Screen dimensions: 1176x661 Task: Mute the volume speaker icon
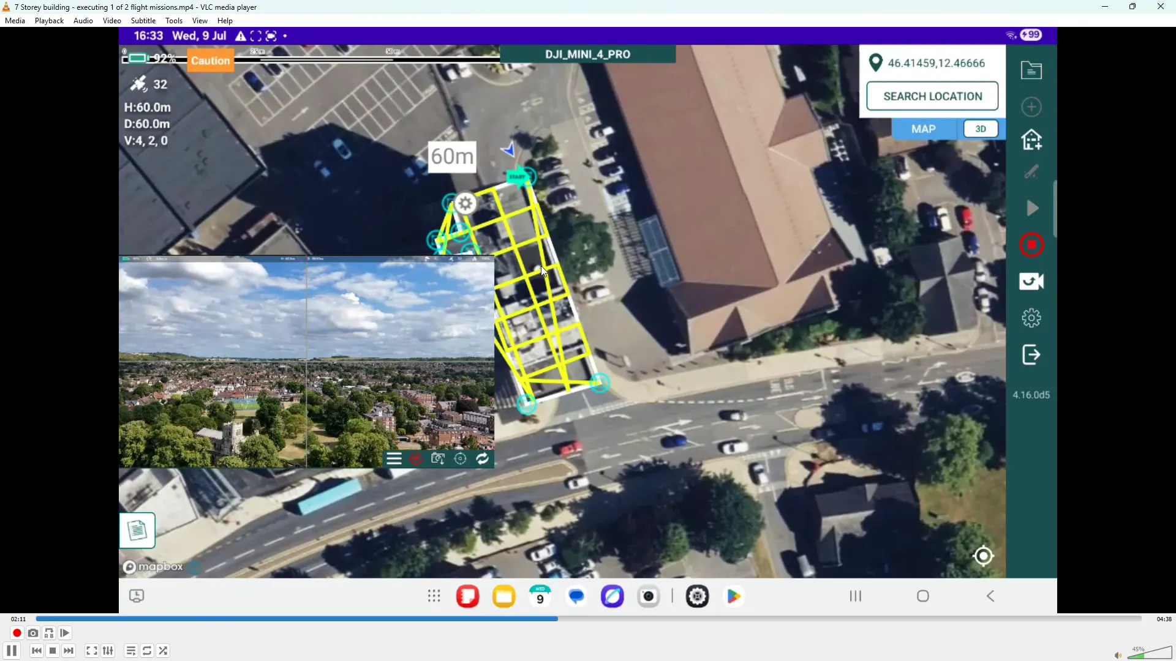1118,655
